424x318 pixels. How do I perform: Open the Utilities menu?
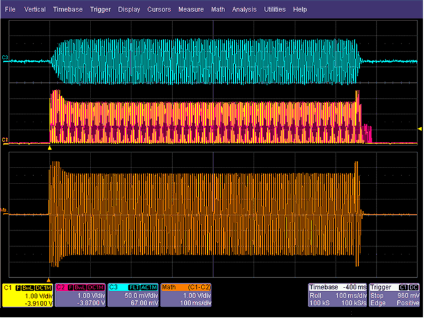coord(275,10)
